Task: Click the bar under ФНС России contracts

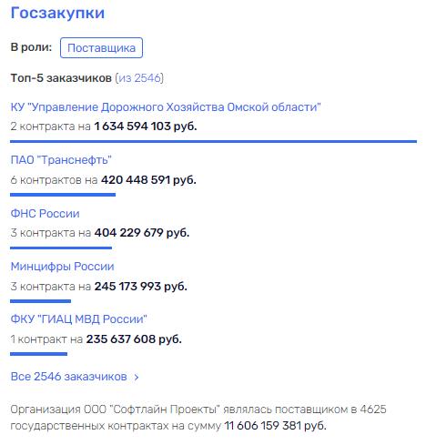Action: coord(61,248)
